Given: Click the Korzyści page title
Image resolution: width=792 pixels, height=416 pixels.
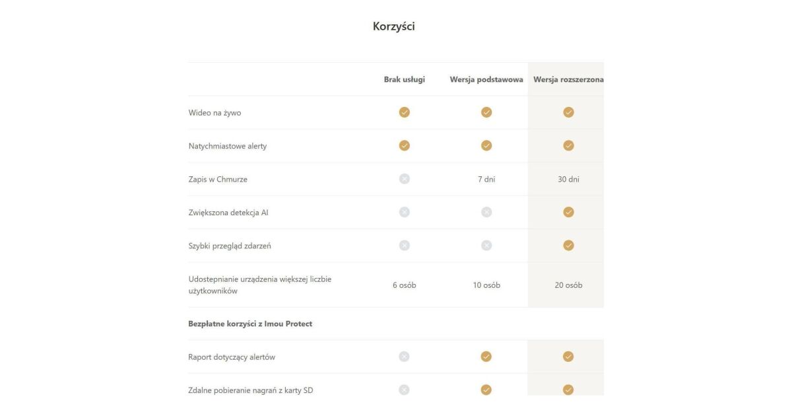Looking at the screenshot, I should (x=394, y=26).
